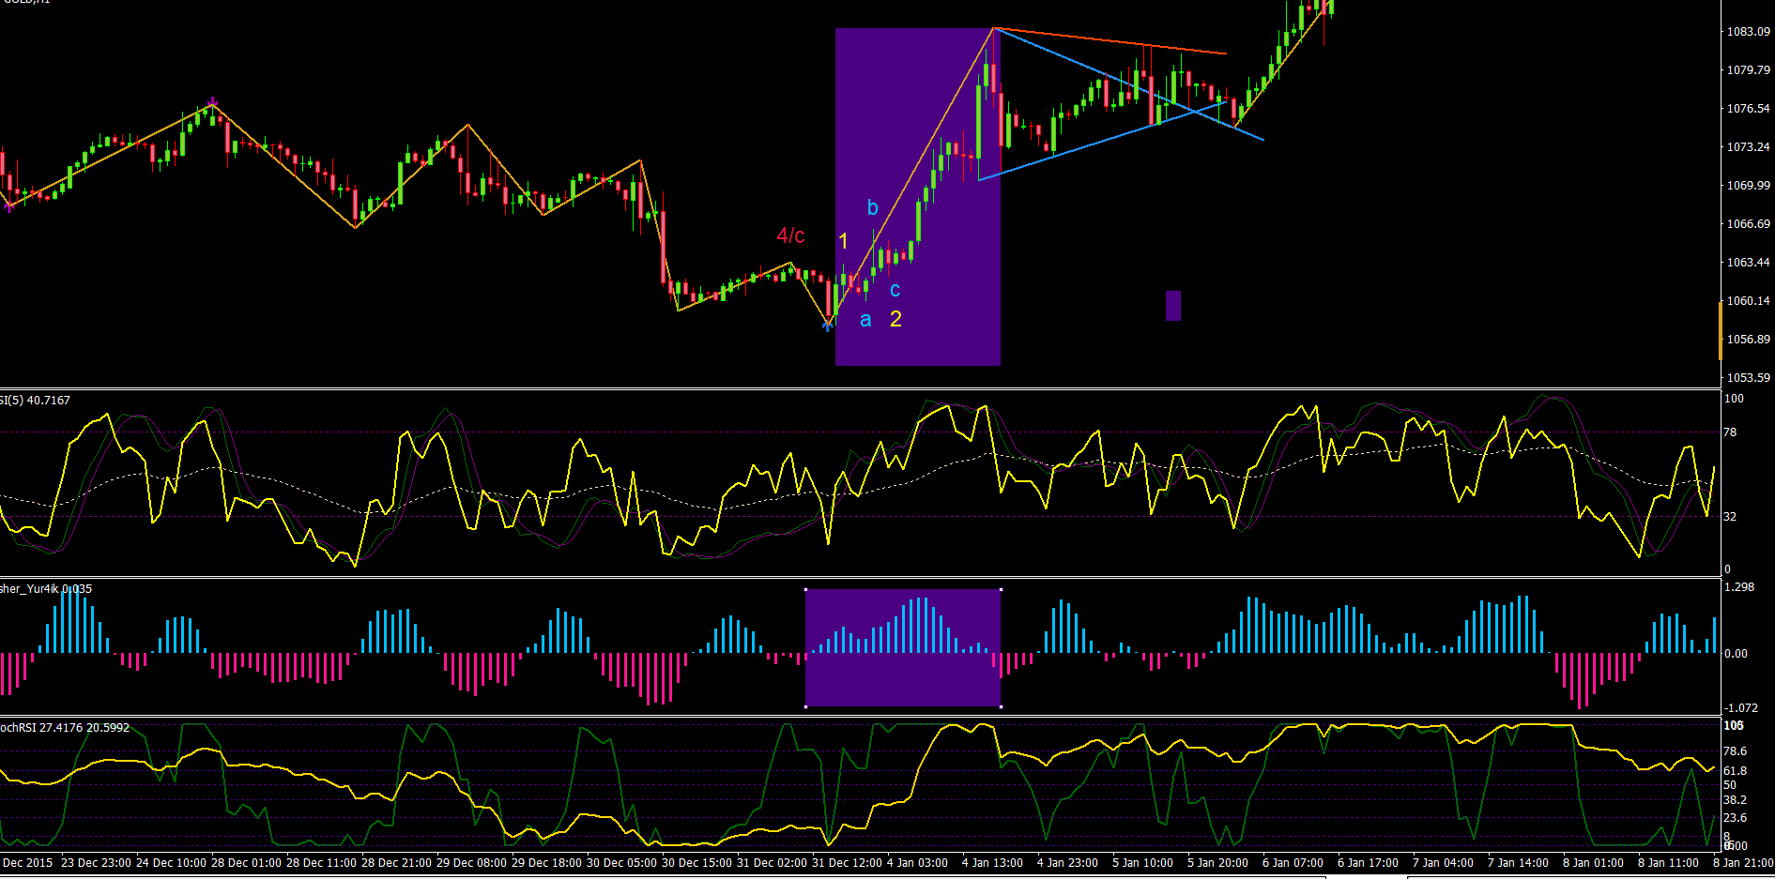
Task: Click the purple rectangle in the Fisher indicator window
Action: (x=903, y=647)
